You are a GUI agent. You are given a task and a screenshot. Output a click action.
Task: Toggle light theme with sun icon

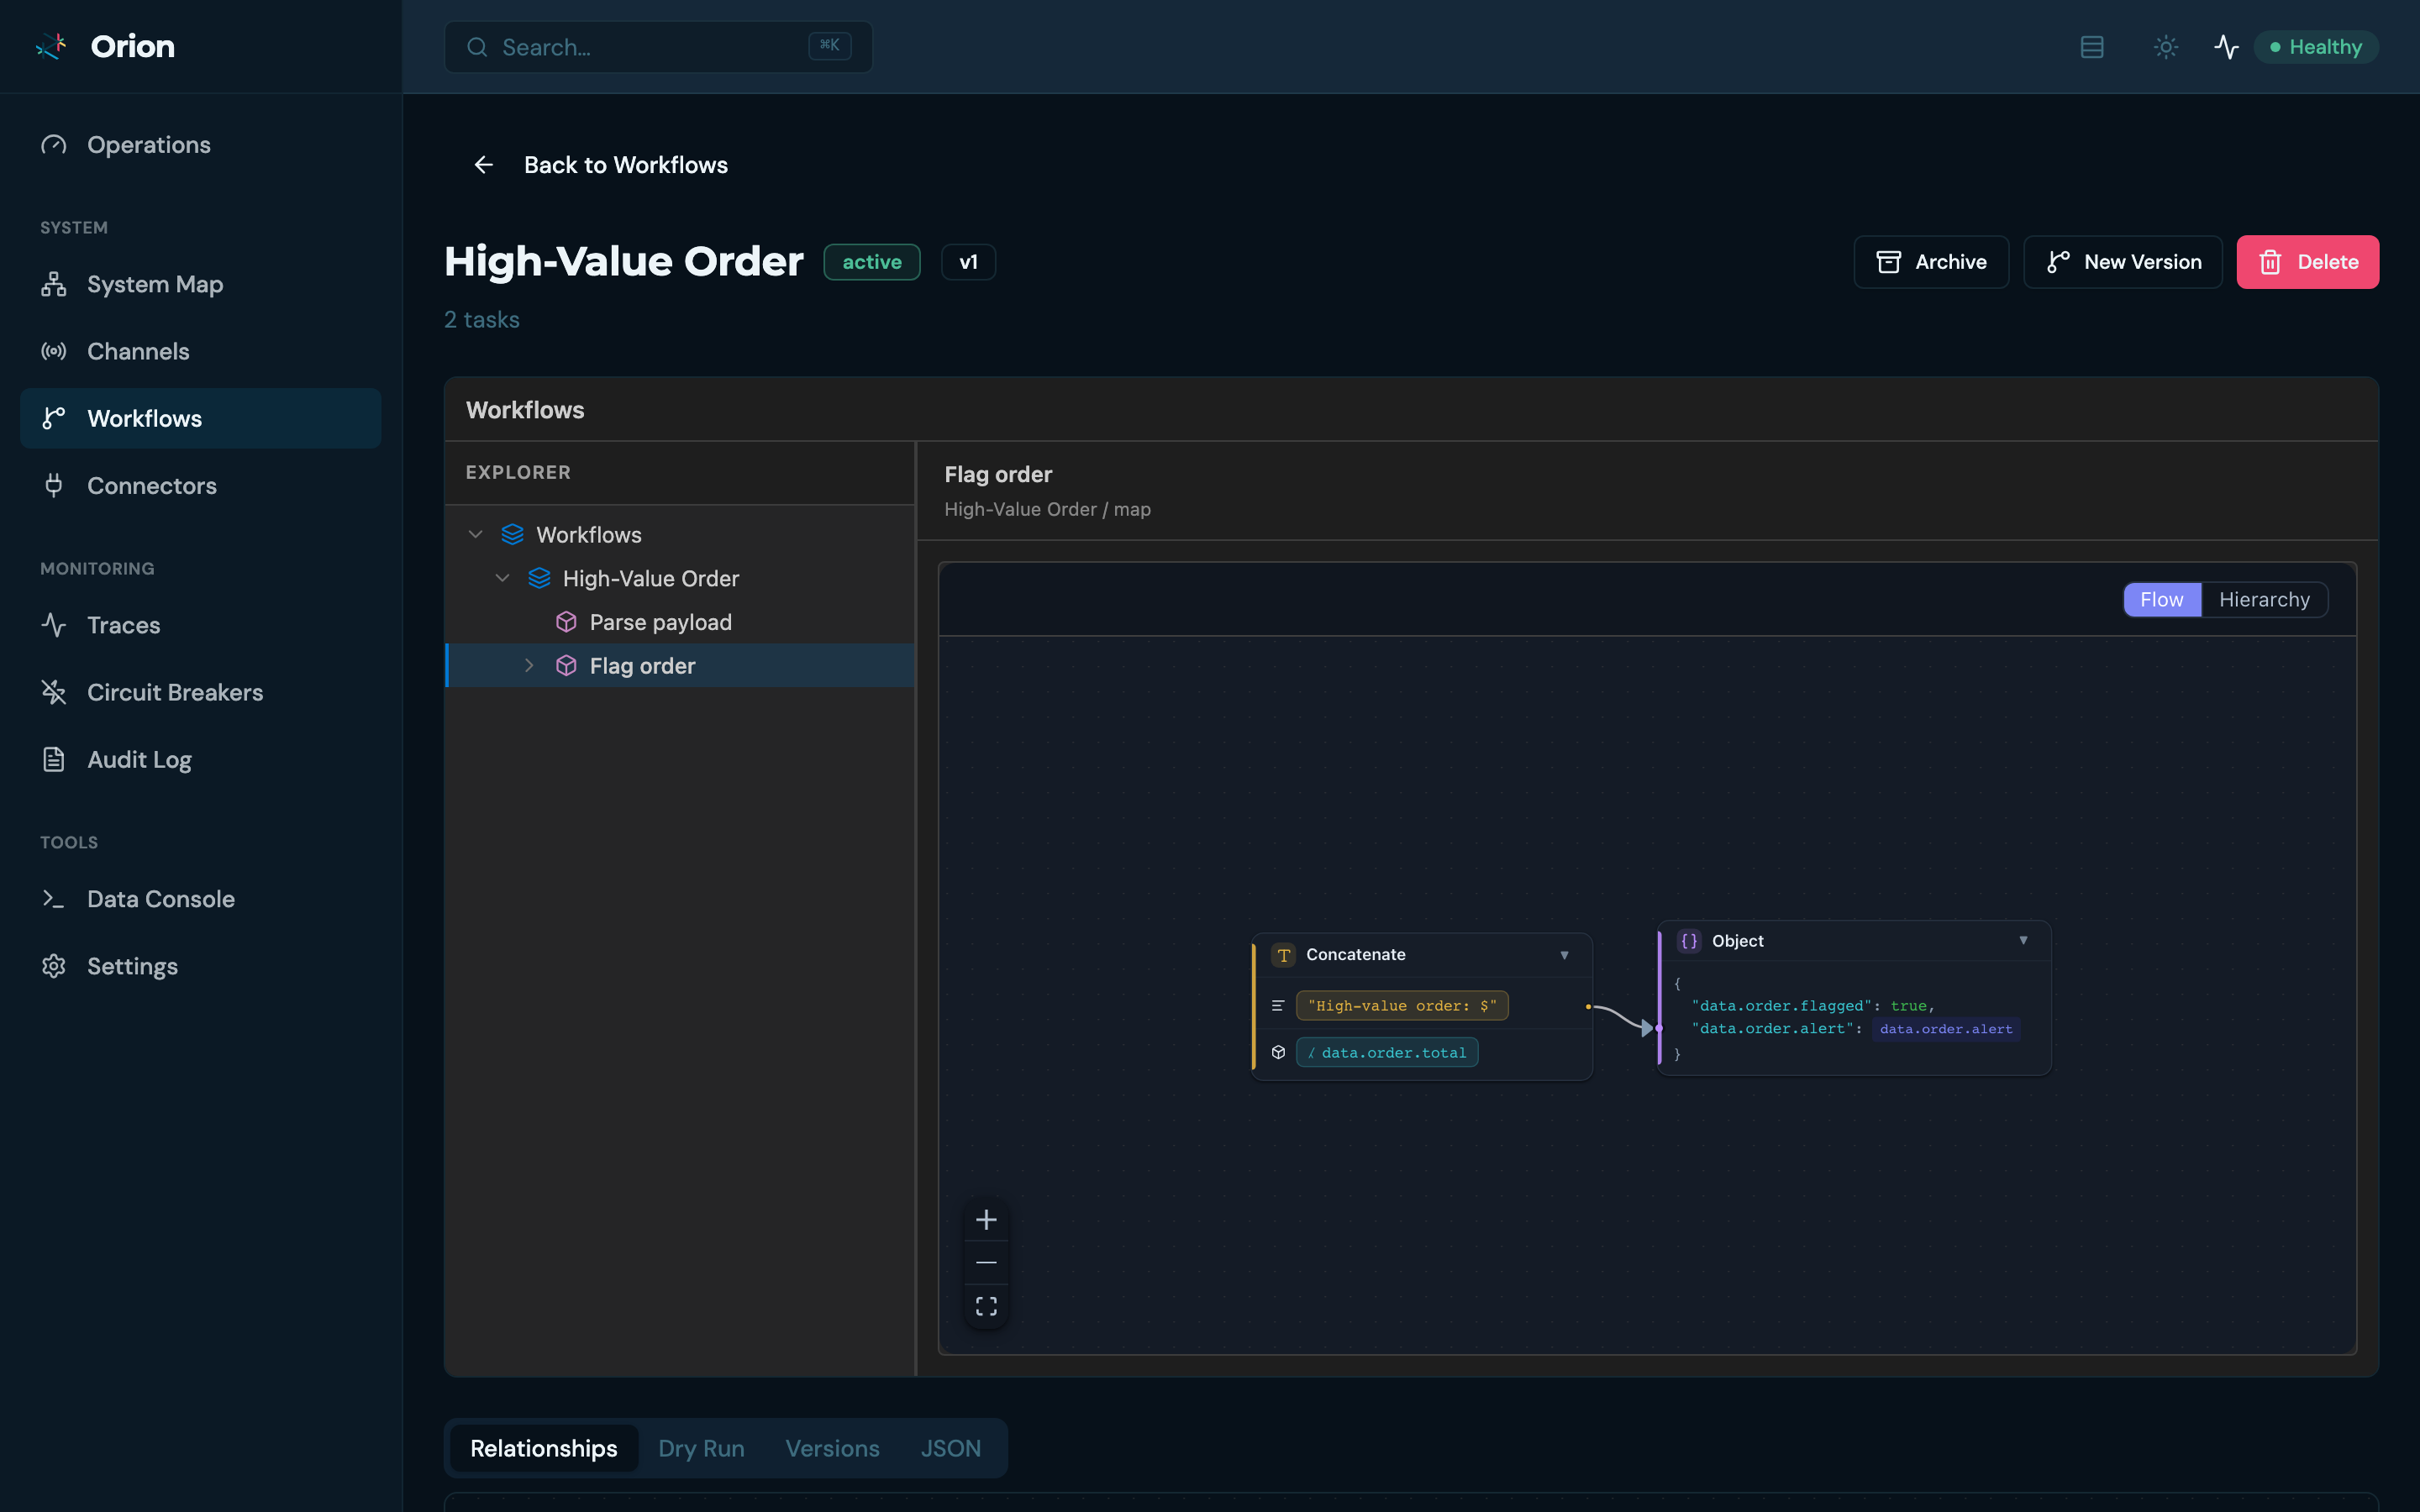click(x=2165, y=47)
